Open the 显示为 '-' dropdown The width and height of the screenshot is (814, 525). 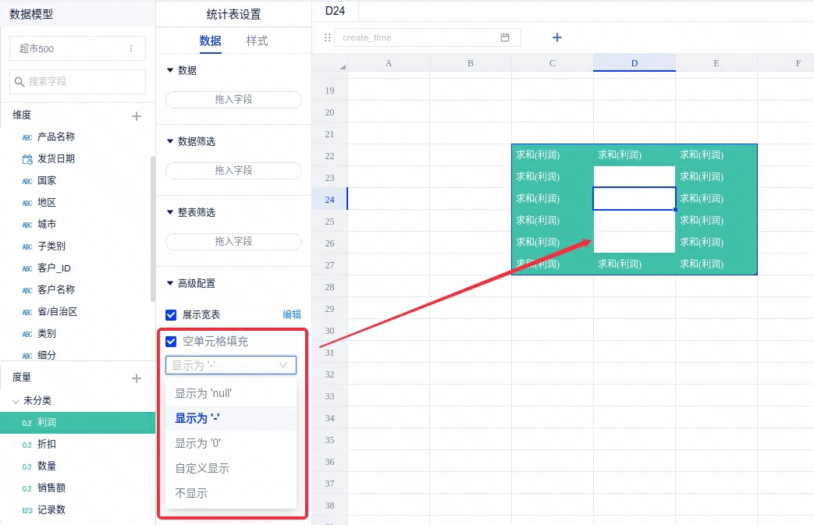coord(230,365)
